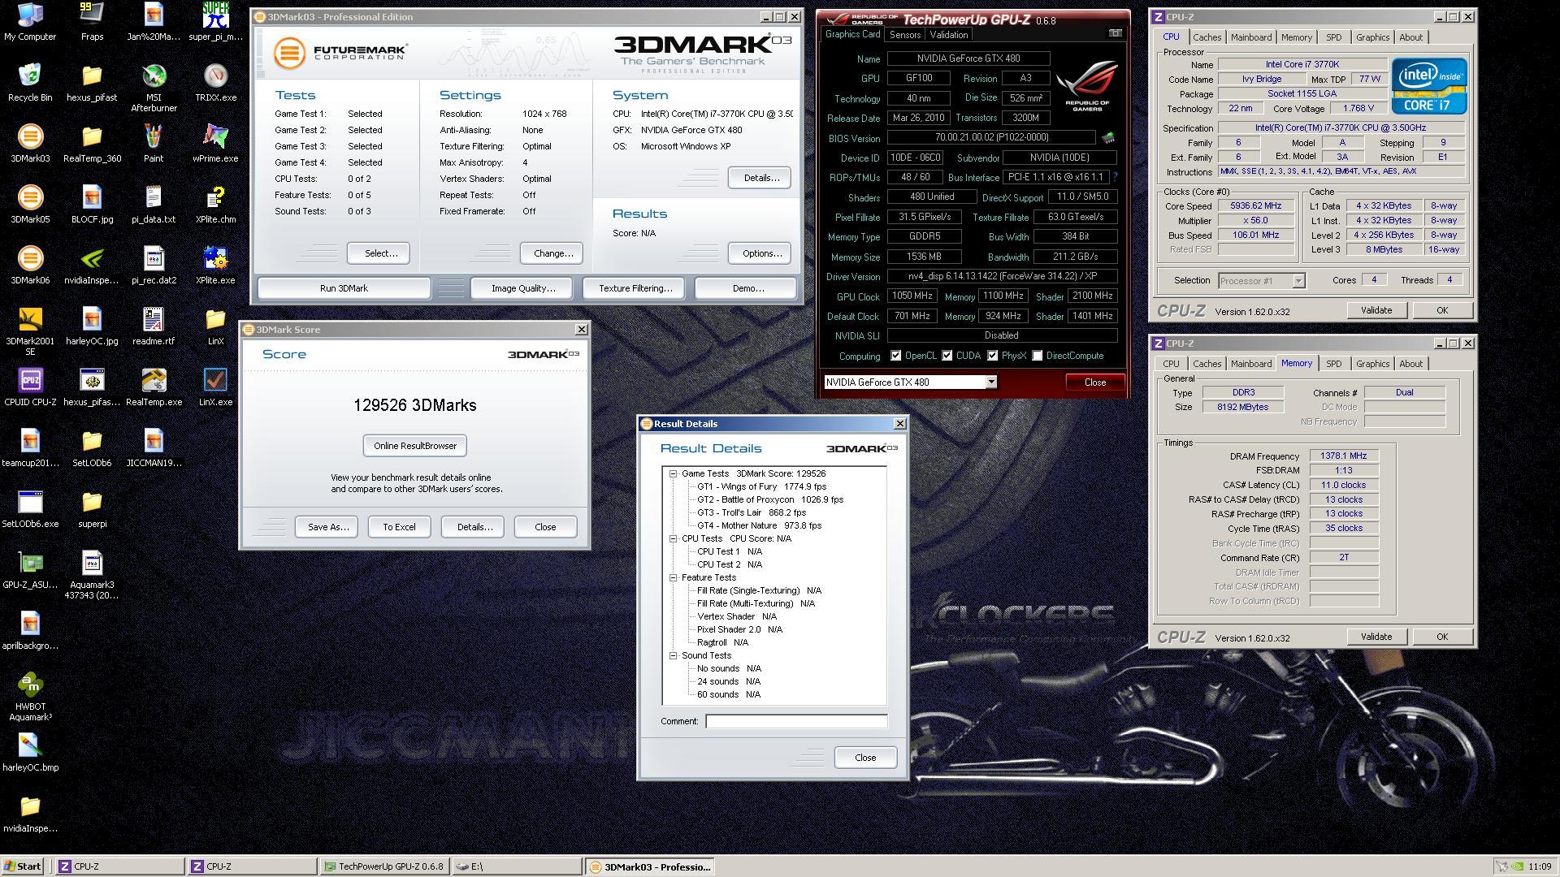1560x877 pixels.
Task: Open XPlite.chm help file icon
Action: click(215, 205)
